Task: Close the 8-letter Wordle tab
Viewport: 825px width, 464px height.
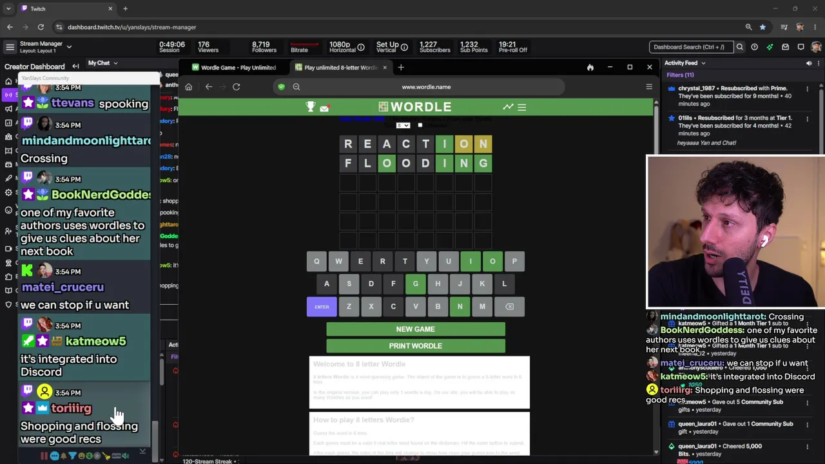Action: click(x=385, y=67)
